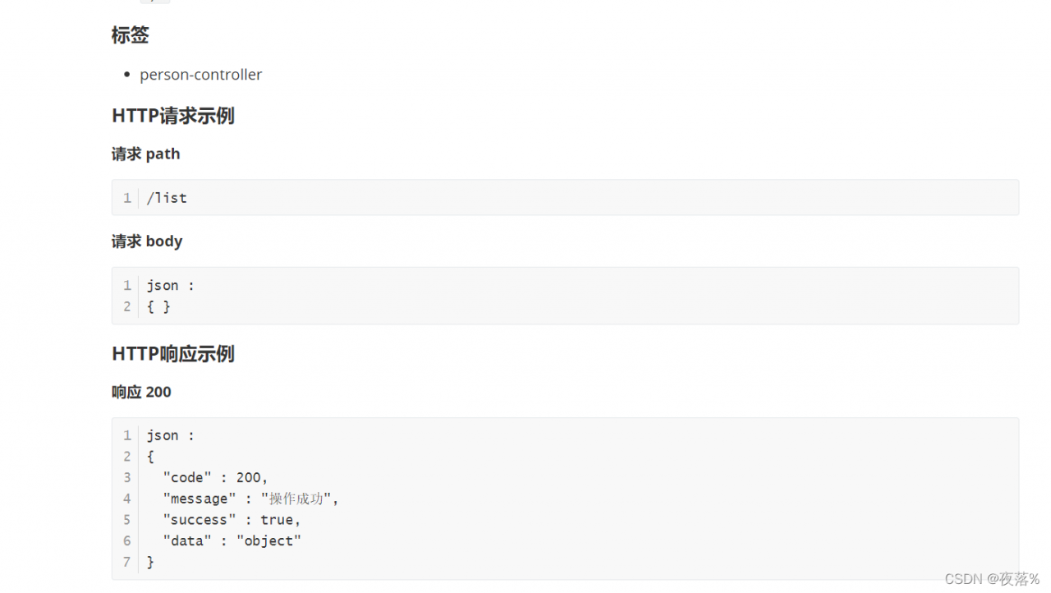Click the 请求 body subheading
The width and height of the screenshot is (1051, 593).
pyautogui.click(x=147, y=241)
